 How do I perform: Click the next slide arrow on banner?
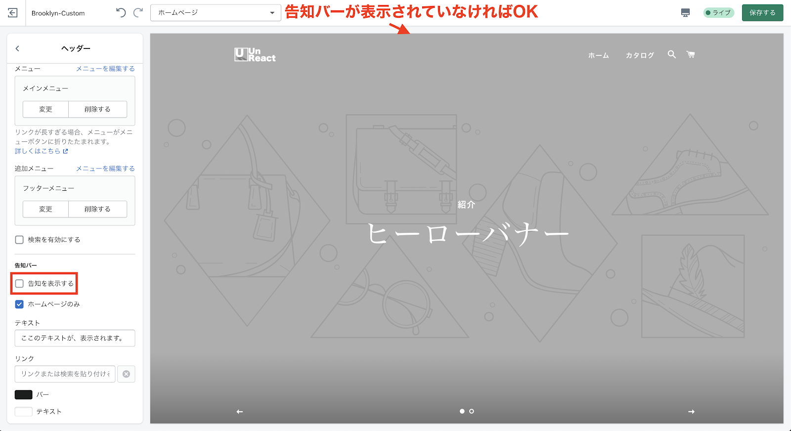pyautogui.click(x=691, y=412)
